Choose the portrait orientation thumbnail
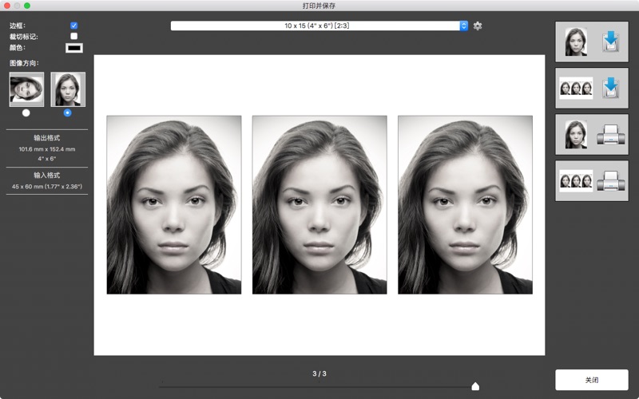The width and height of the screenshot is (639, 399). tap(68, 89)
